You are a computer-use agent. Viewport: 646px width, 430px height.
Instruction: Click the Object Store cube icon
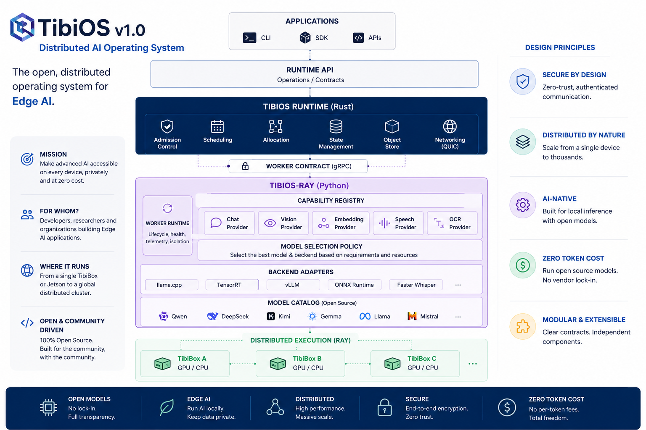(392, 126)
